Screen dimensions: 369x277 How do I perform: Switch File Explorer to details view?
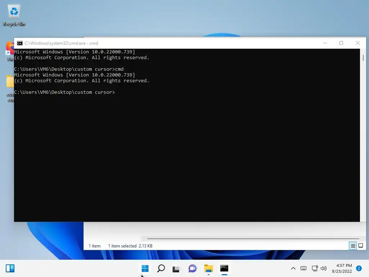(x=353, y=246)
